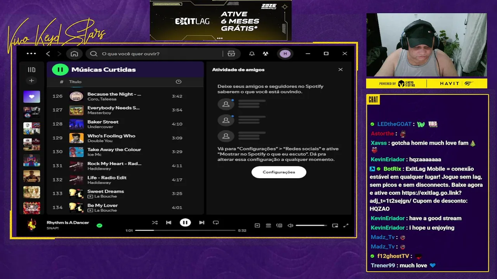Enter full screen with the expand icon
The height and width of the screenshot is (279, 497).
[x=346, y=226]
